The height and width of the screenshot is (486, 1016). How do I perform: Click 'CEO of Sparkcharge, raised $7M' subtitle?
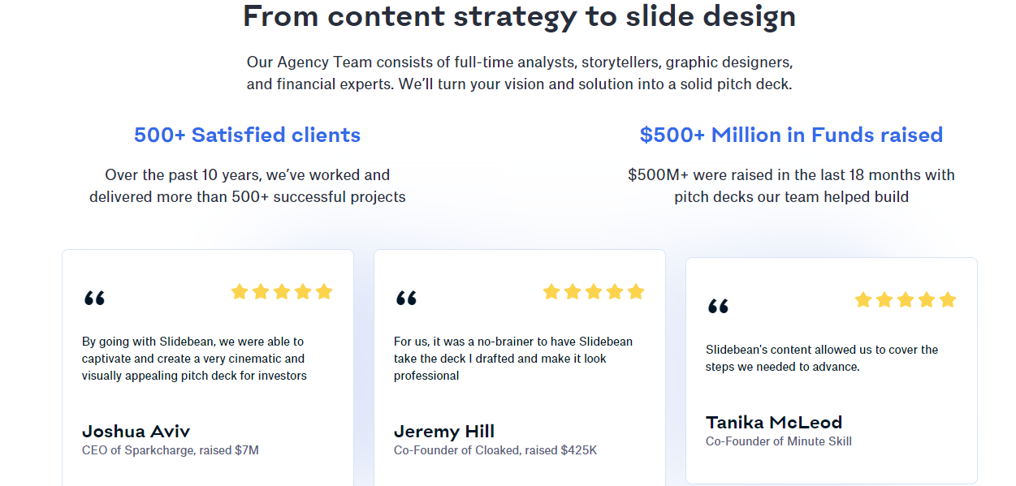point(171,449)
